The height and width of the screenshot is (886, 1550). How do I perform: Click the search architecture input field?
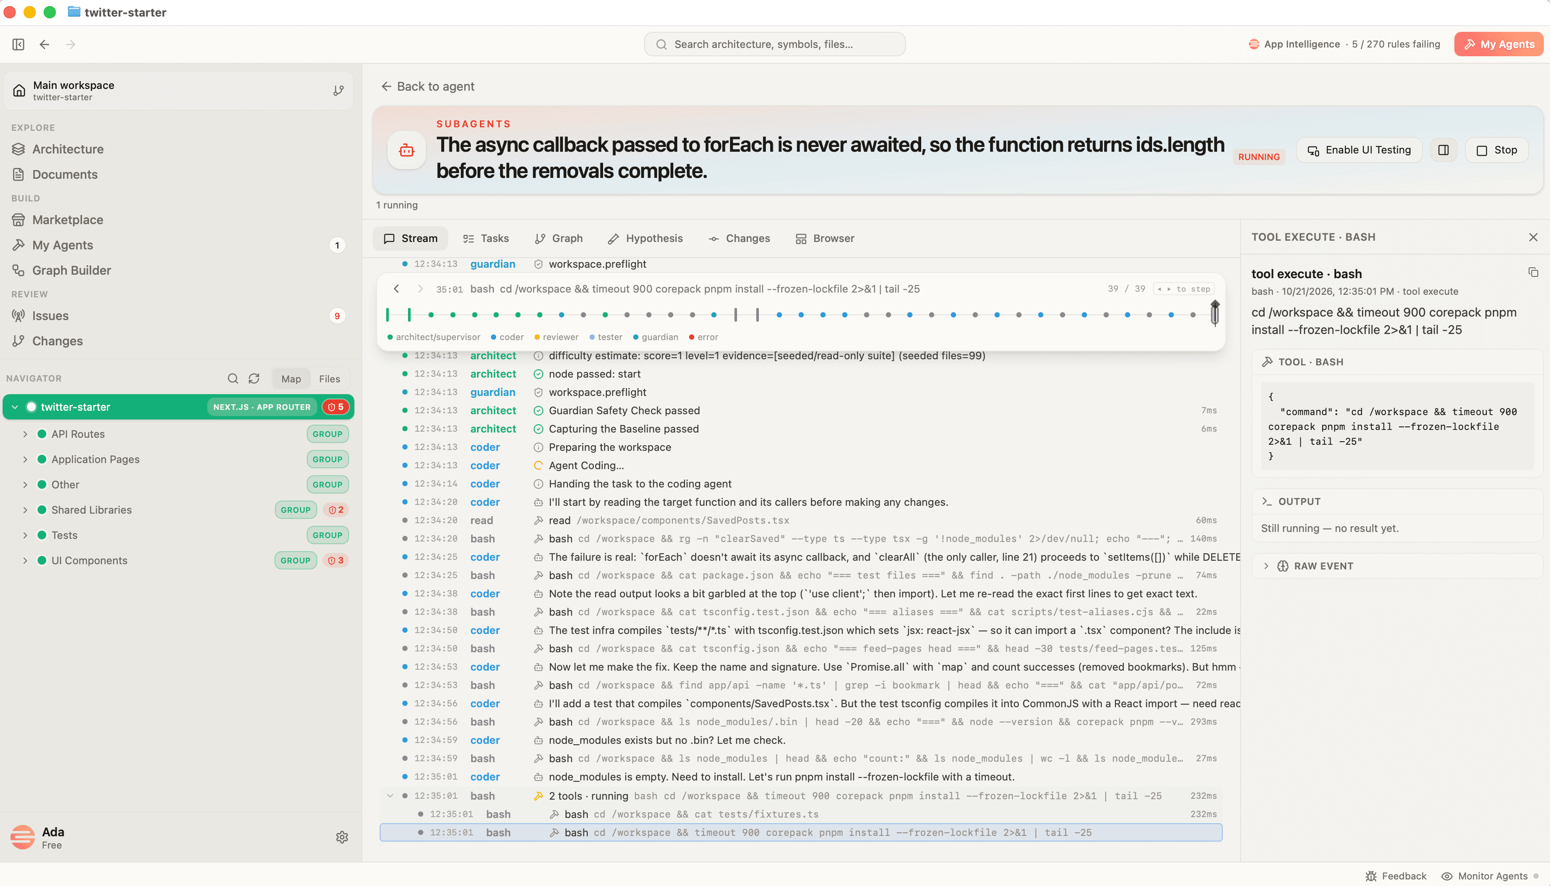(x=775, y=44)
